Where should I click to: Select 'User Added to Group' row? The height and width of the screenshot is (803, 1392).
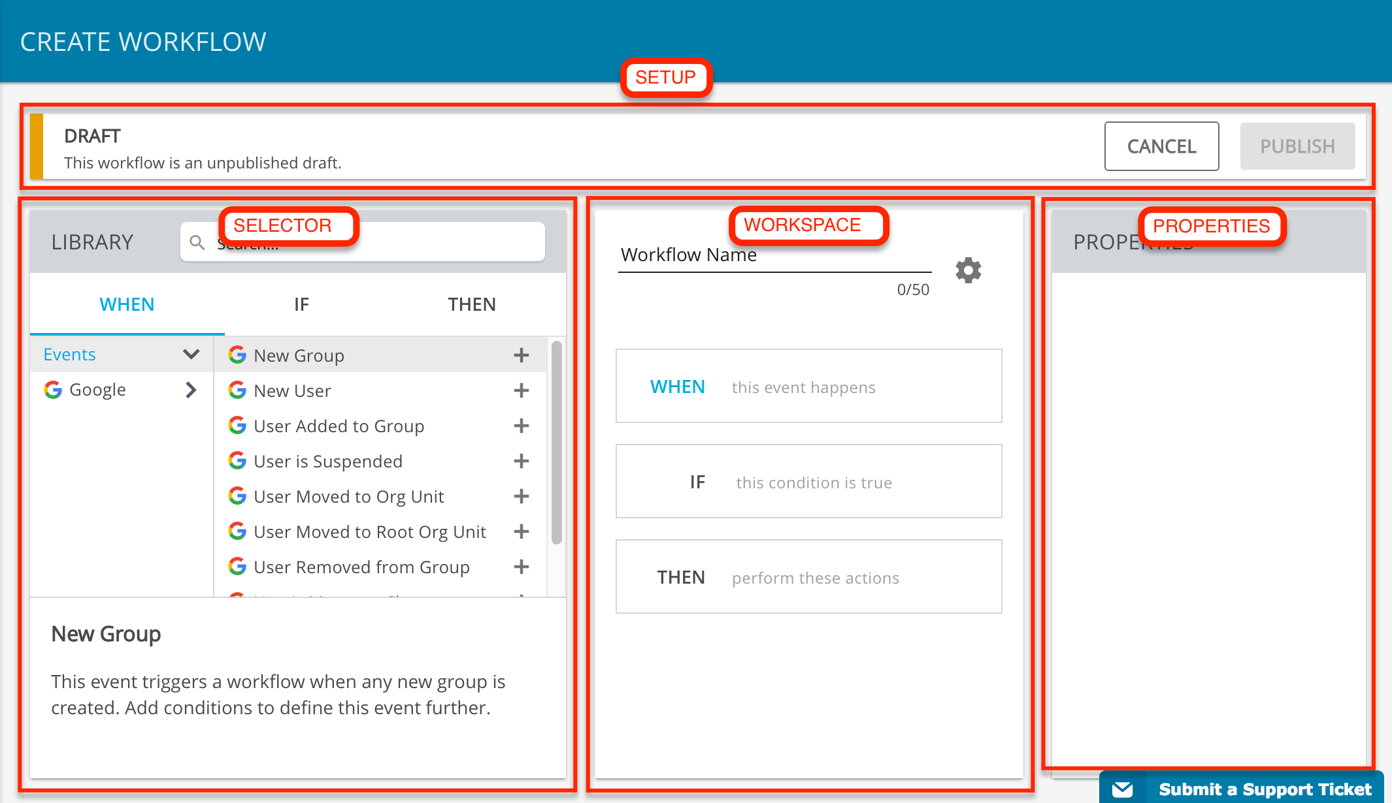[380, 426]
